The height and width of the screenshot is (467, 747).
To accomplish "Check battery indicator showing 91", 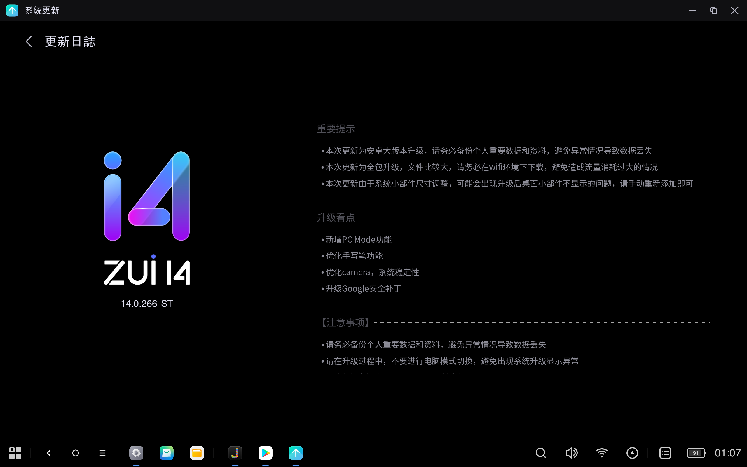I will coord(697,453).
